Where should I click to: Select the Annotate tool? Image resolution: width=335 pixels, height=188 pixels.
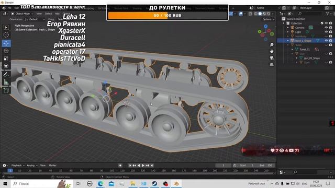(6, 74)
